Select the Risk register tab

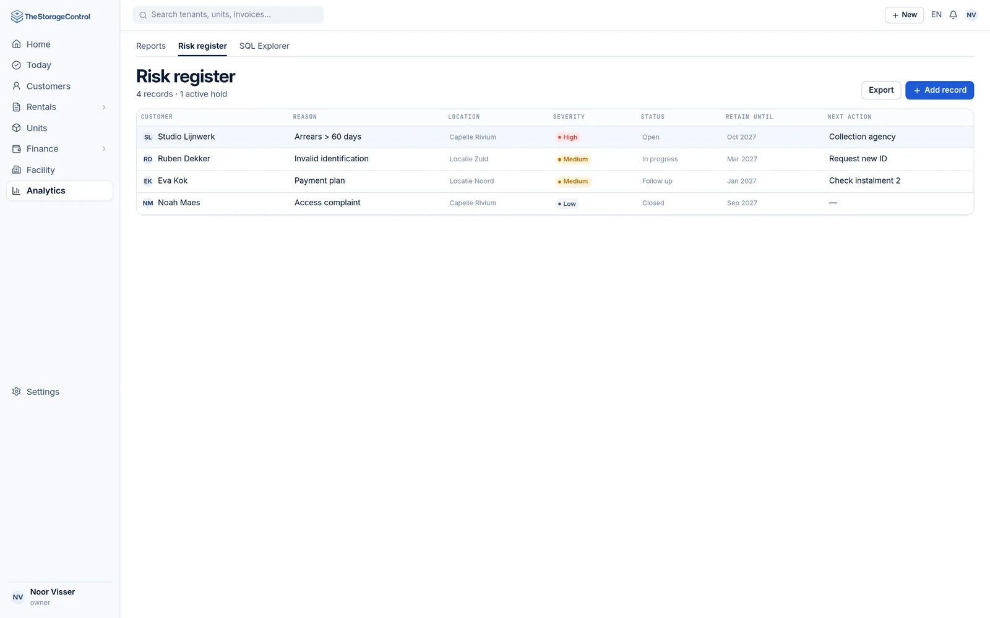tap(202, 46)
